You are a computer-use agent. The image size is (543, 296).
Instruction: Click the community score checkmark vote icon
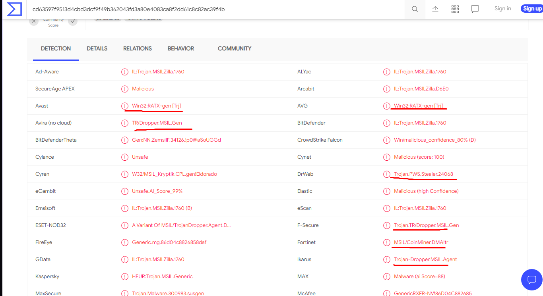pyautogui.click(x=72, y=21)
